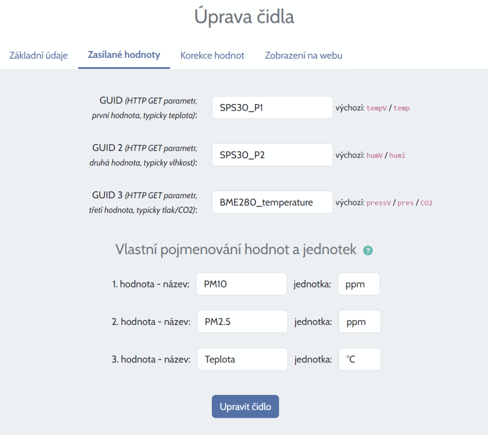Click the GUID 2 field with SPS30_P2
The height and width of the screenshot is (435, 488).
272,155
